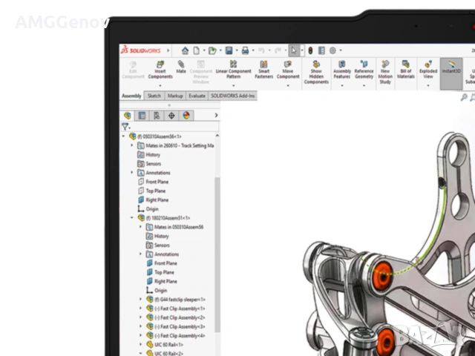Switch to the Assembly tab

coord(131,96)
